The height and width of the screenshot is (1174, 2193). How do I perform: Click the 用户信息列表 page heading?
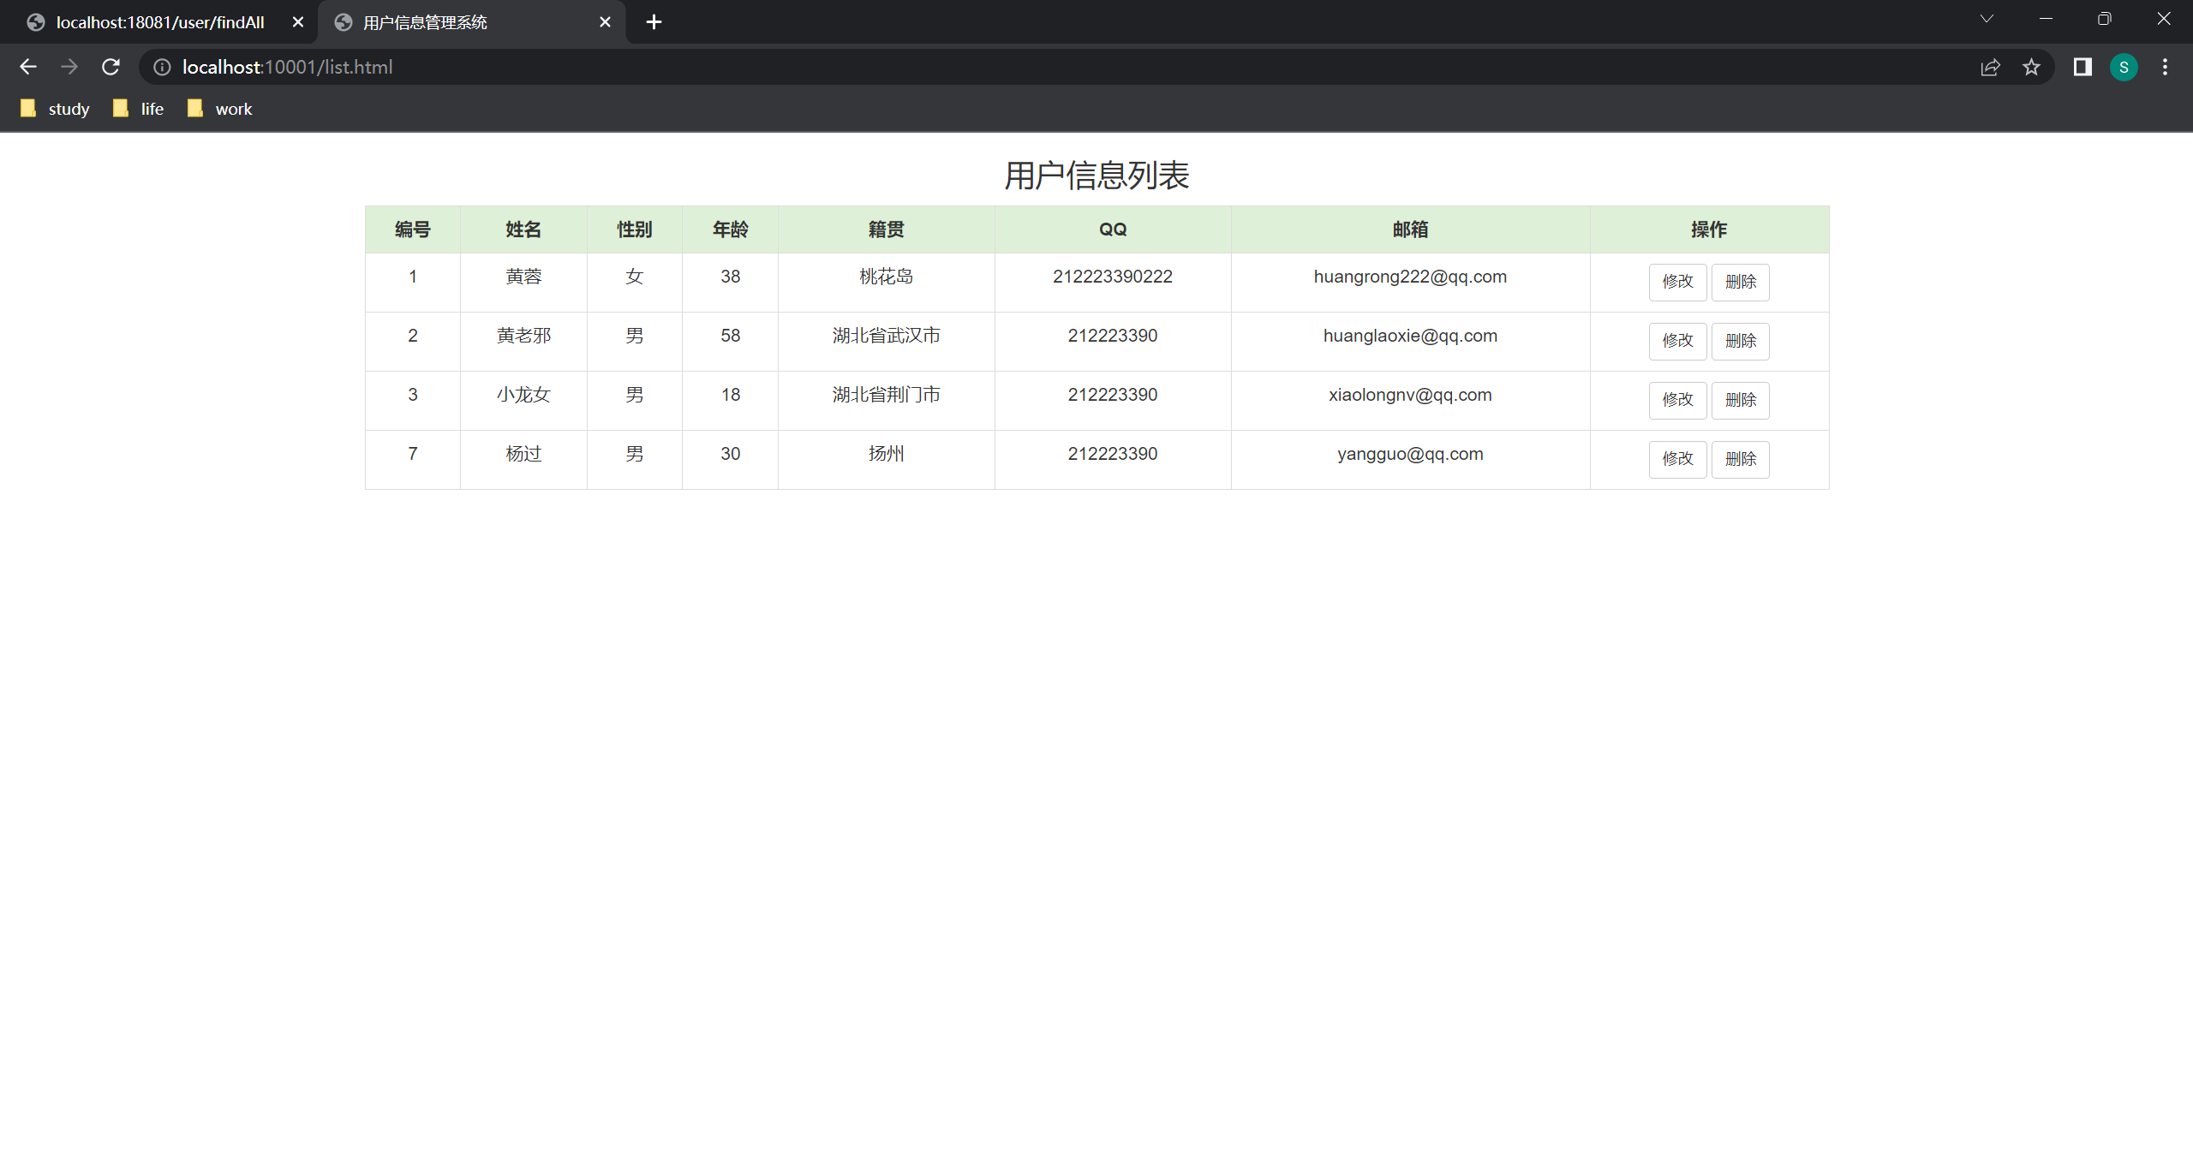pos(1096,176)
